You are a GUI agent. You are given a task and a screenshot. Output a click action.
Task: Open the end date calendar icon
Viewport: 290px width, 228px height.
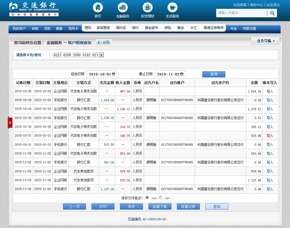(x=182, y=74)
